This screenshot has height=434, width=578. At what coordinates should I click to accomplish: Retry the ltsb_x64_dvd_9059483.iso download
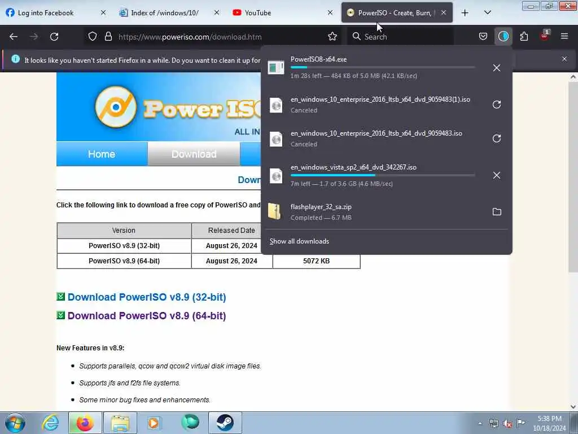[x=497, y=138]
